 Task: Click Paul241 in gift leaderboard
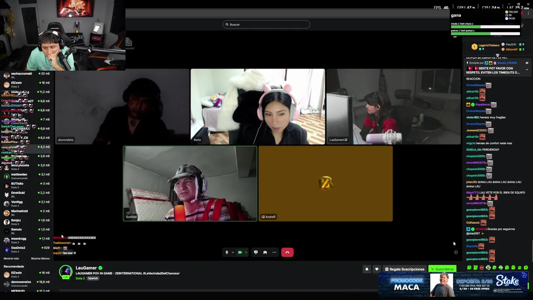pyautogui.click(x=511, y=45)
